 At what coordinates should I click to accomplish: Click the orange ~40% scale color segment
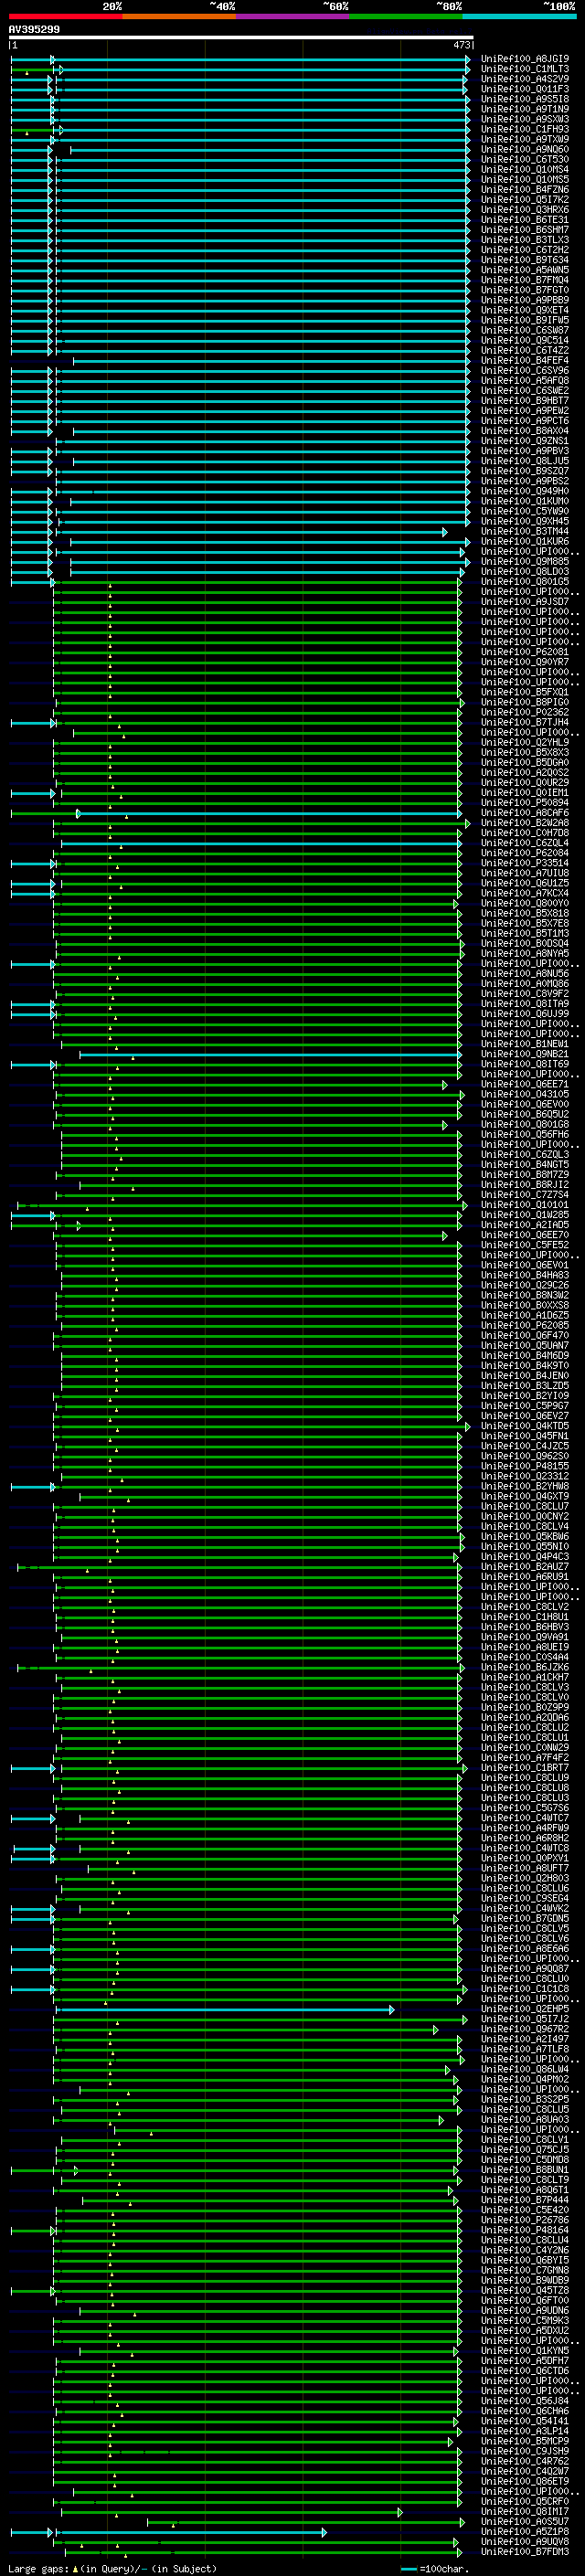179,16
